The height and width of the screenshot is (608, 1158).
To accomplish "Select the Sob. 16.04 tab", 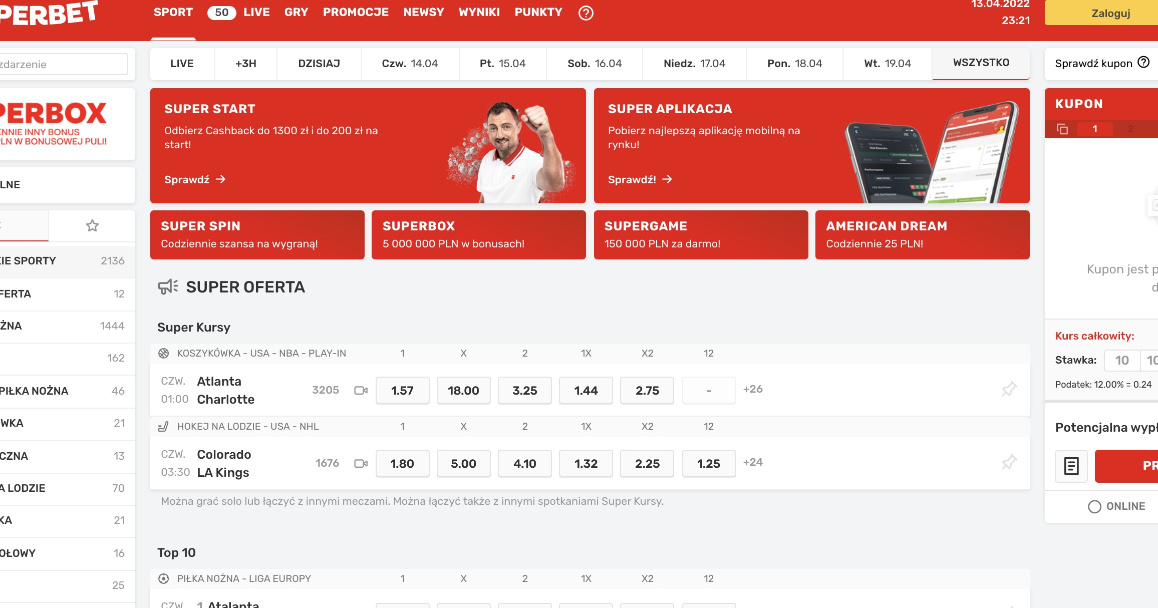I will tap(595, 64).
